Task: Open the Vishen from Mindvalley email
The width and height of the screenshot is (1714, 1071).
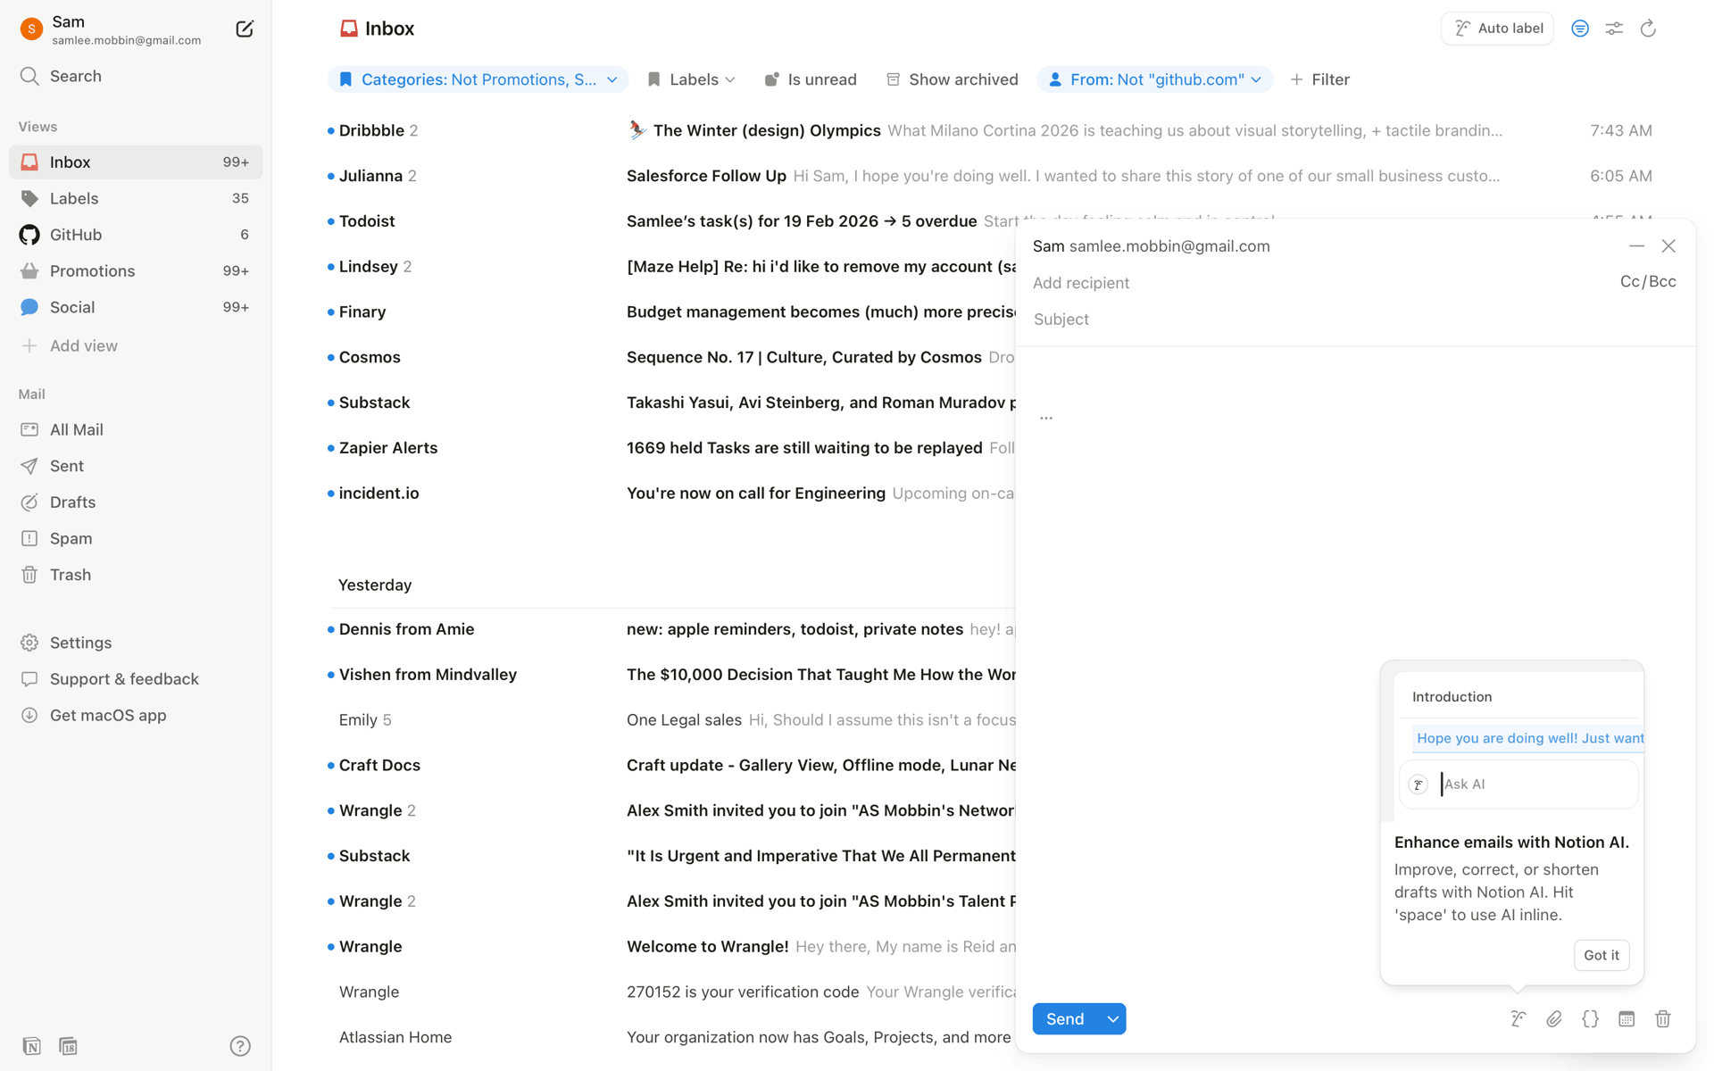Action: tap(671, 675)
